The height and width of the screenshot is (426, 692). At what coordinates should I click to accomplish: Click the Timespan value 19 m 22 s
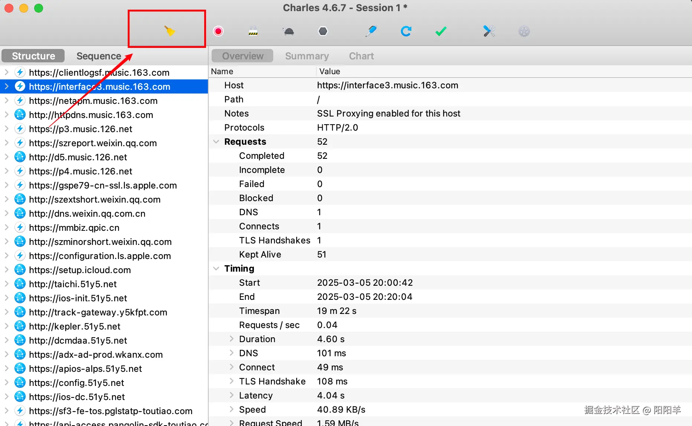point(337,311)
